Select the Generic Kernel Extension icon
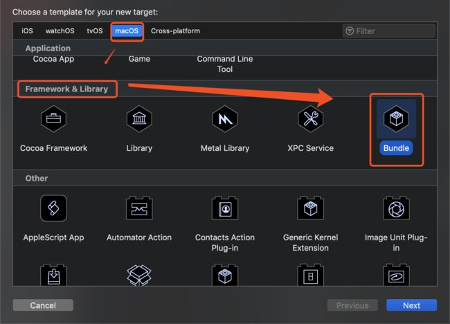The image size is (450, 324). [x=311, y=208]
